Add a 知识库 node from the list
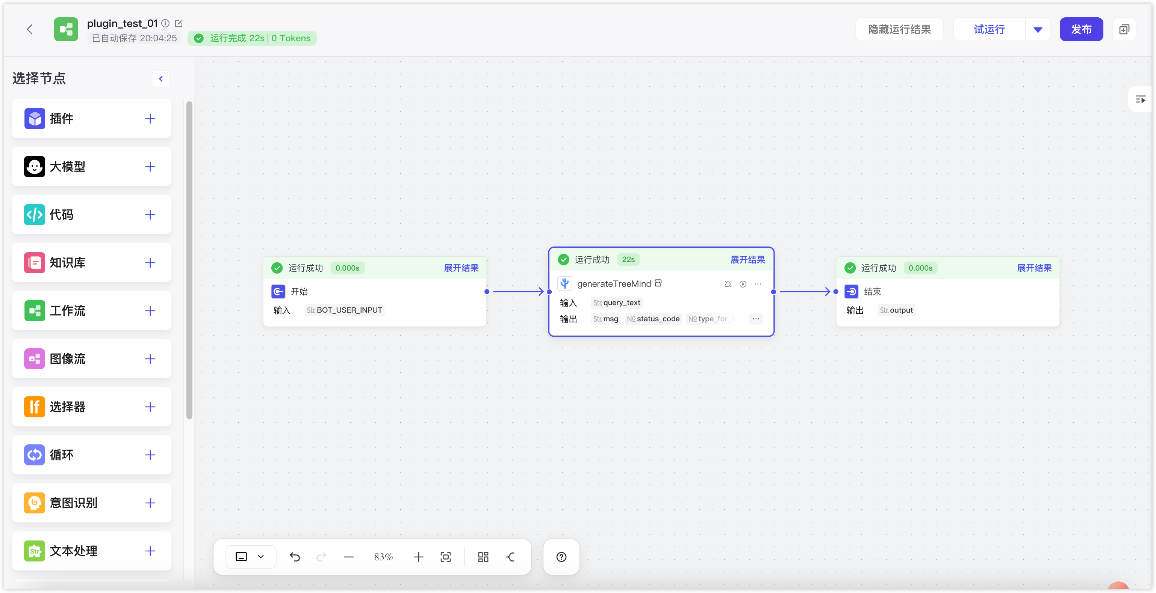 pos(150,263)
